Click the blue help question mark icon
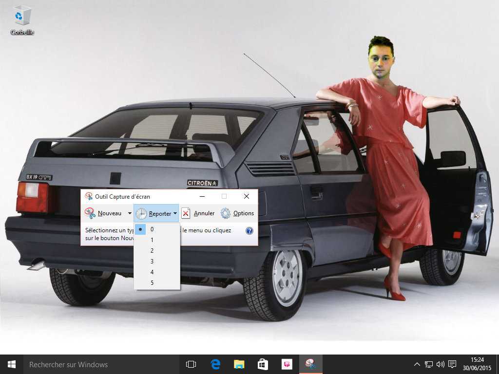This screenshot has height=374, width=499. coord(249,230)
